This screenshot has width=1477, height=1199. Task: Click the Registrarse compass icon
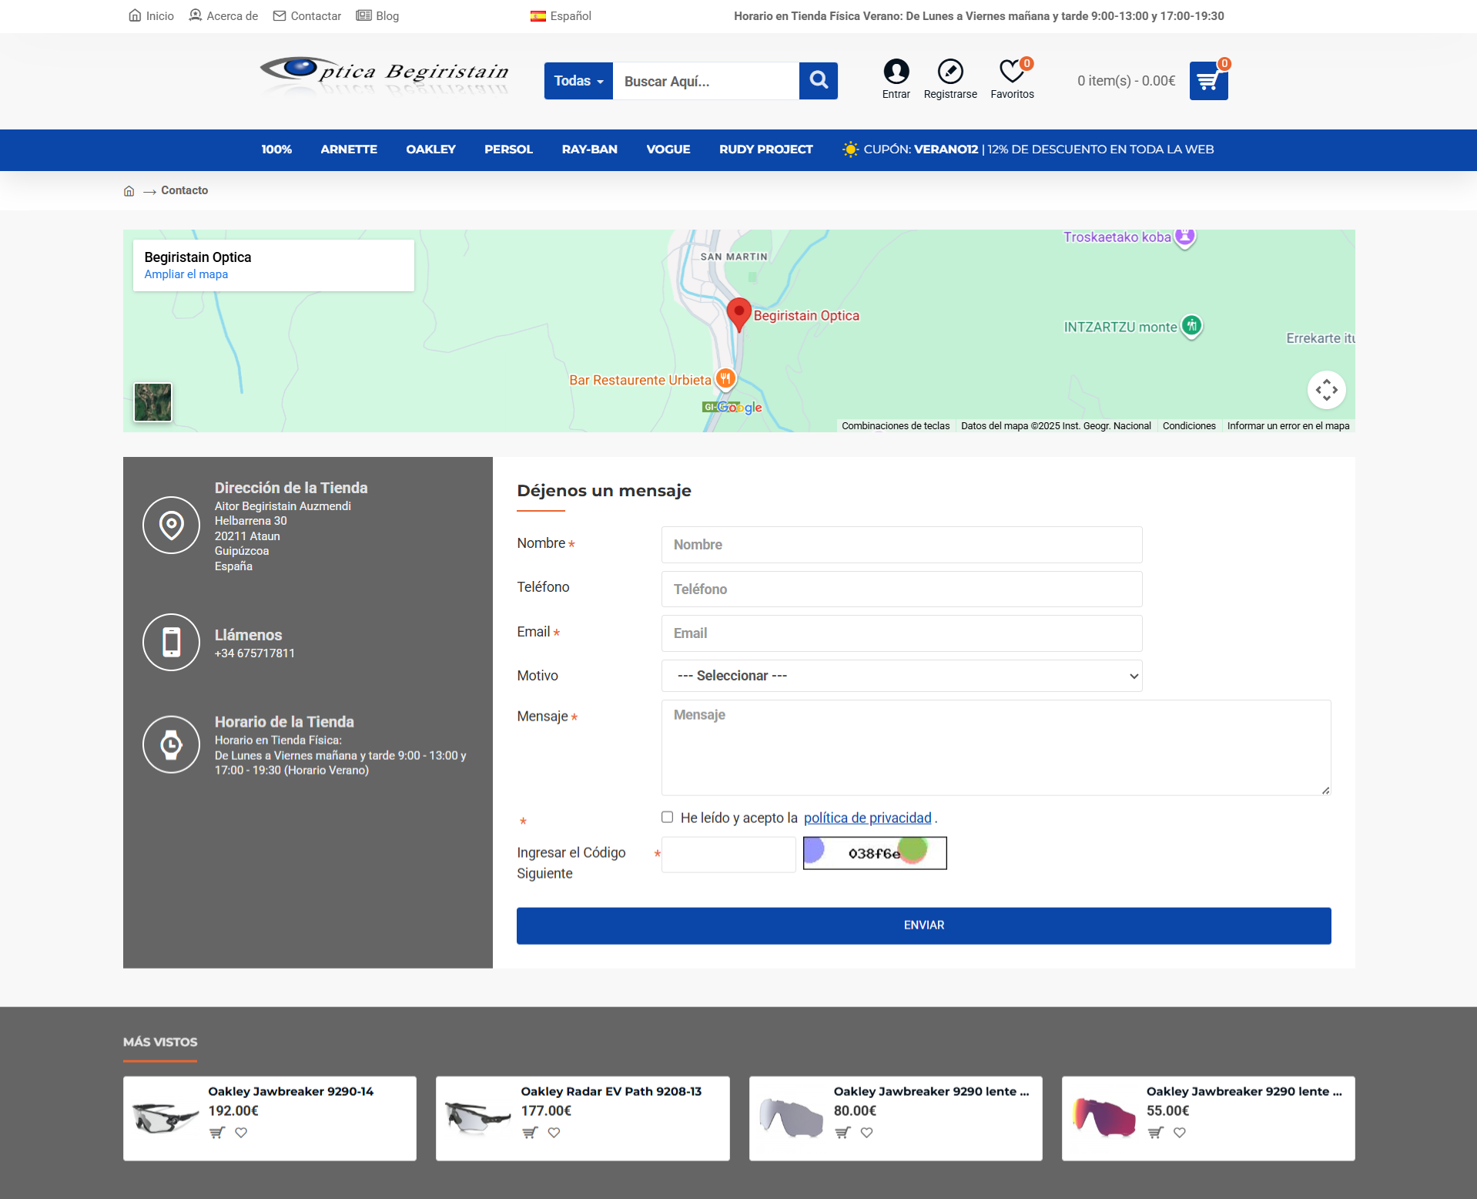tap(949, 72)
